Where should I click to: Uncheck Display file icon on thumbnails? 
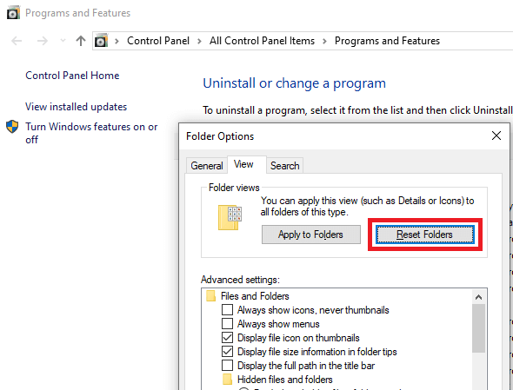228,338
